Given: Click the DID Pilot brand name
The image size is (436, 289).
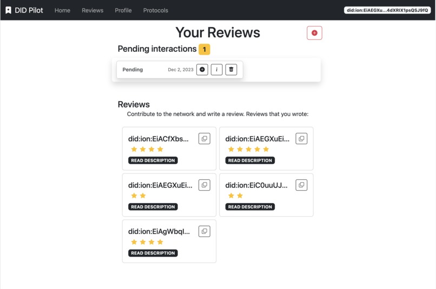Looking at the screenshot, I should pos(29,10).
